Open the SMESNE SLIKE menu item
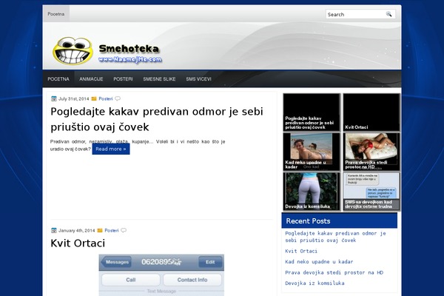444x296 pixels. coord(159,79)
